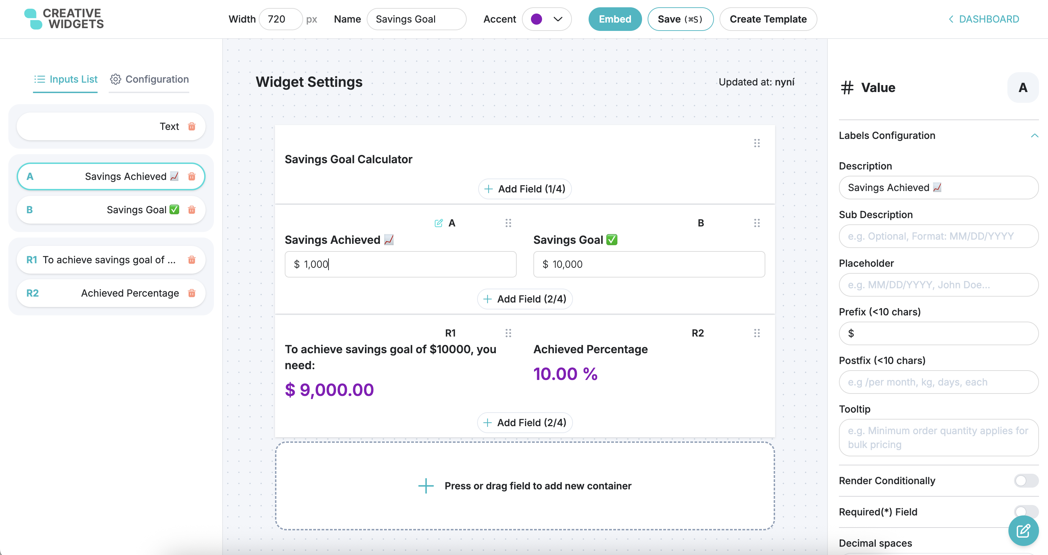1048x555 pixels.
Task: Select the Text item in inputs list
Action: click(111, 126)
